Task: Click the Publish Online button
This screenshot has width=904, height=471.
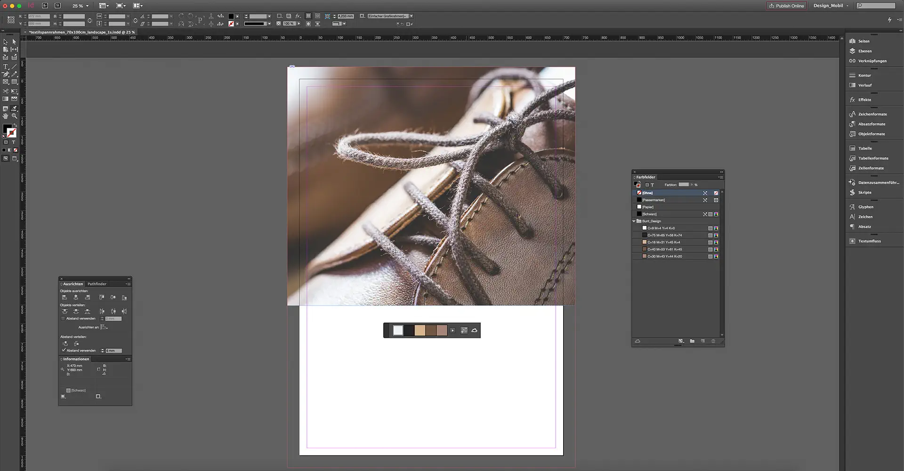Action: pos(786,6)
